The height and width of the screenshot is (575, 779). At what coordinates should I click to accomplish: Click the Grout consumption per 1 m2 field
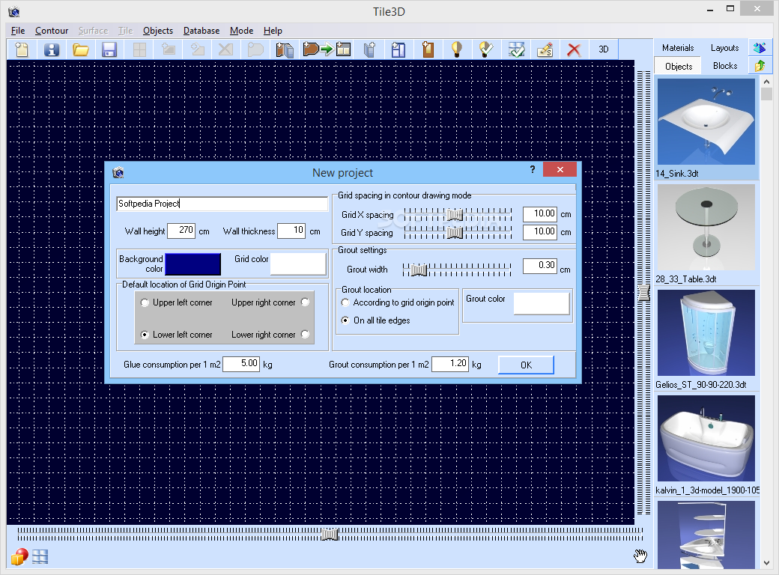[x=451, y=364]
